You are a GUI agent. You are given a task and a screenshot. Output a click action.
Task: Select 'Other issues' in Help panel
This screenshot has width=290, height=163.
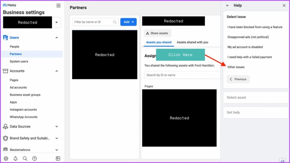coord(236,67)
